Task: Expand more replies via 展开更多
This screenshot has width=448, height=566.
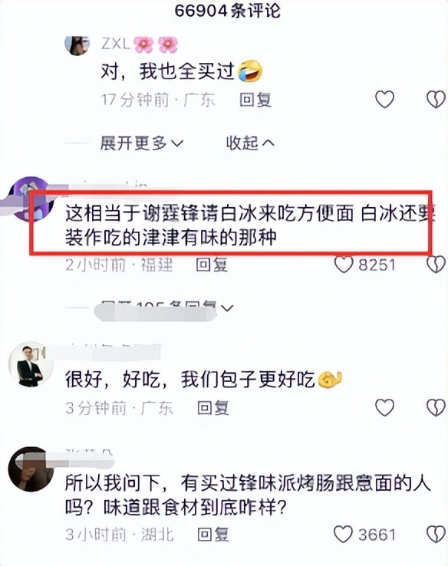Action: click(x=142, y=143)
